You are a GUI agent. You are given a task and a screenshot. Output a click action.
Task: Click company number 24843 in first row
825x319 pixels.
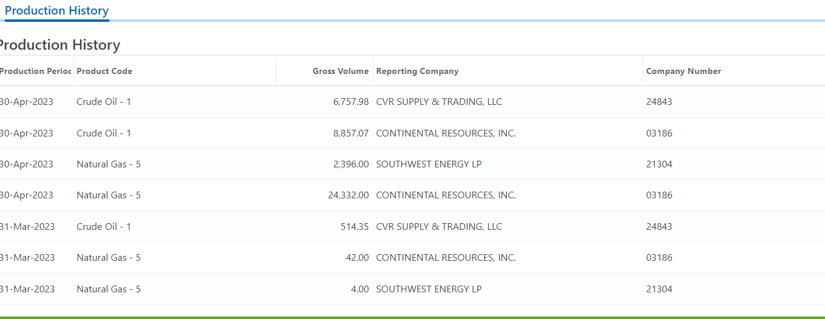(659, 102)
